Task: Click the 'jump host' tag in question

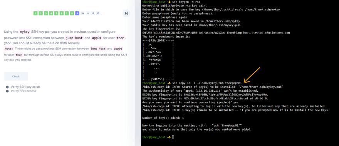Action: pyautogui.click(x=74, y=38)
